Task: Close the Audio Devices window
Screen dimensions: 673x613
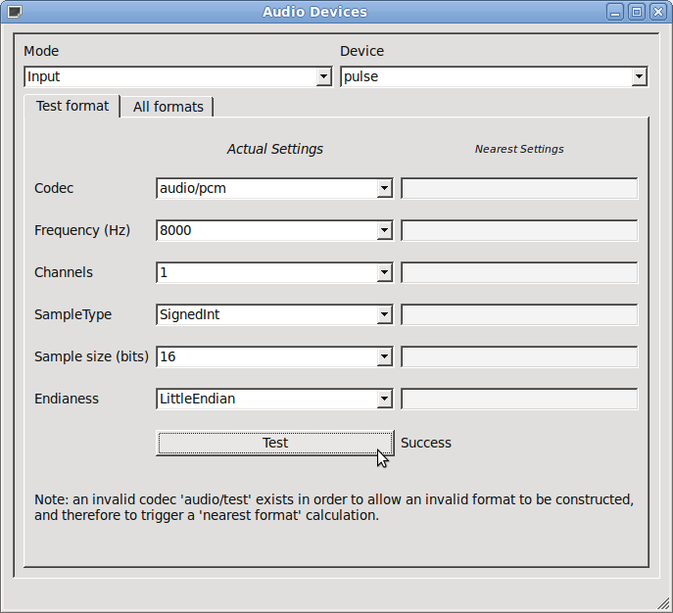Action: click(x=658, y=12)
